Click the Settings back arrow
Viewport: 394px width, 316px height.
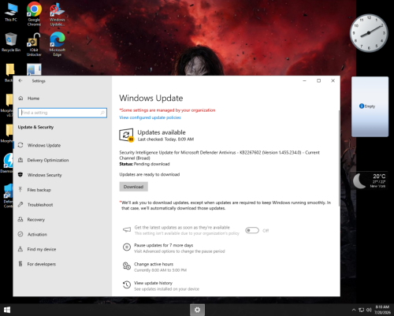click(x=20, y=81)
